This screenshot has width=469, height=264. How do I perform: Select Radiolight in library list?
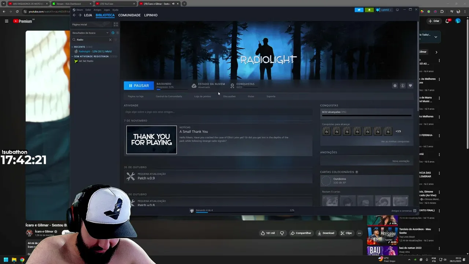95,51
